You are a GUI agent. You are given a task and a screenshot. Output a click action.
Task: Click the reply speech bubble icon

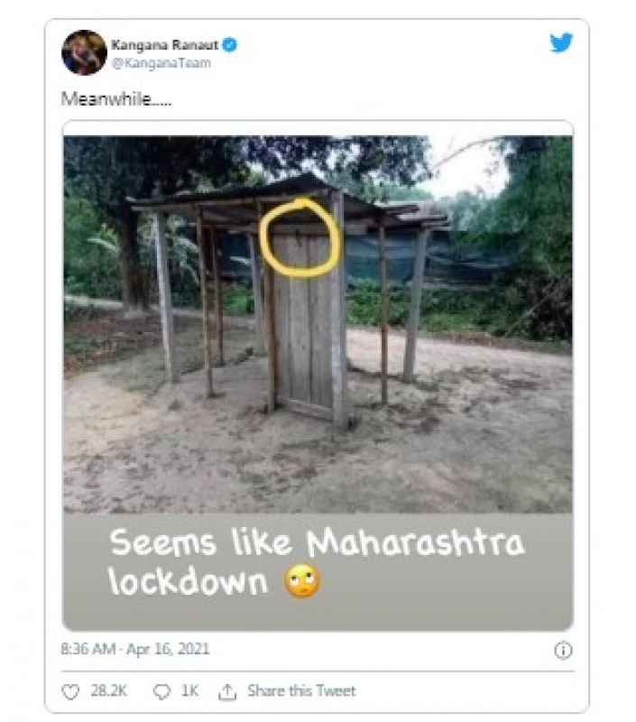tap(162, 691)
